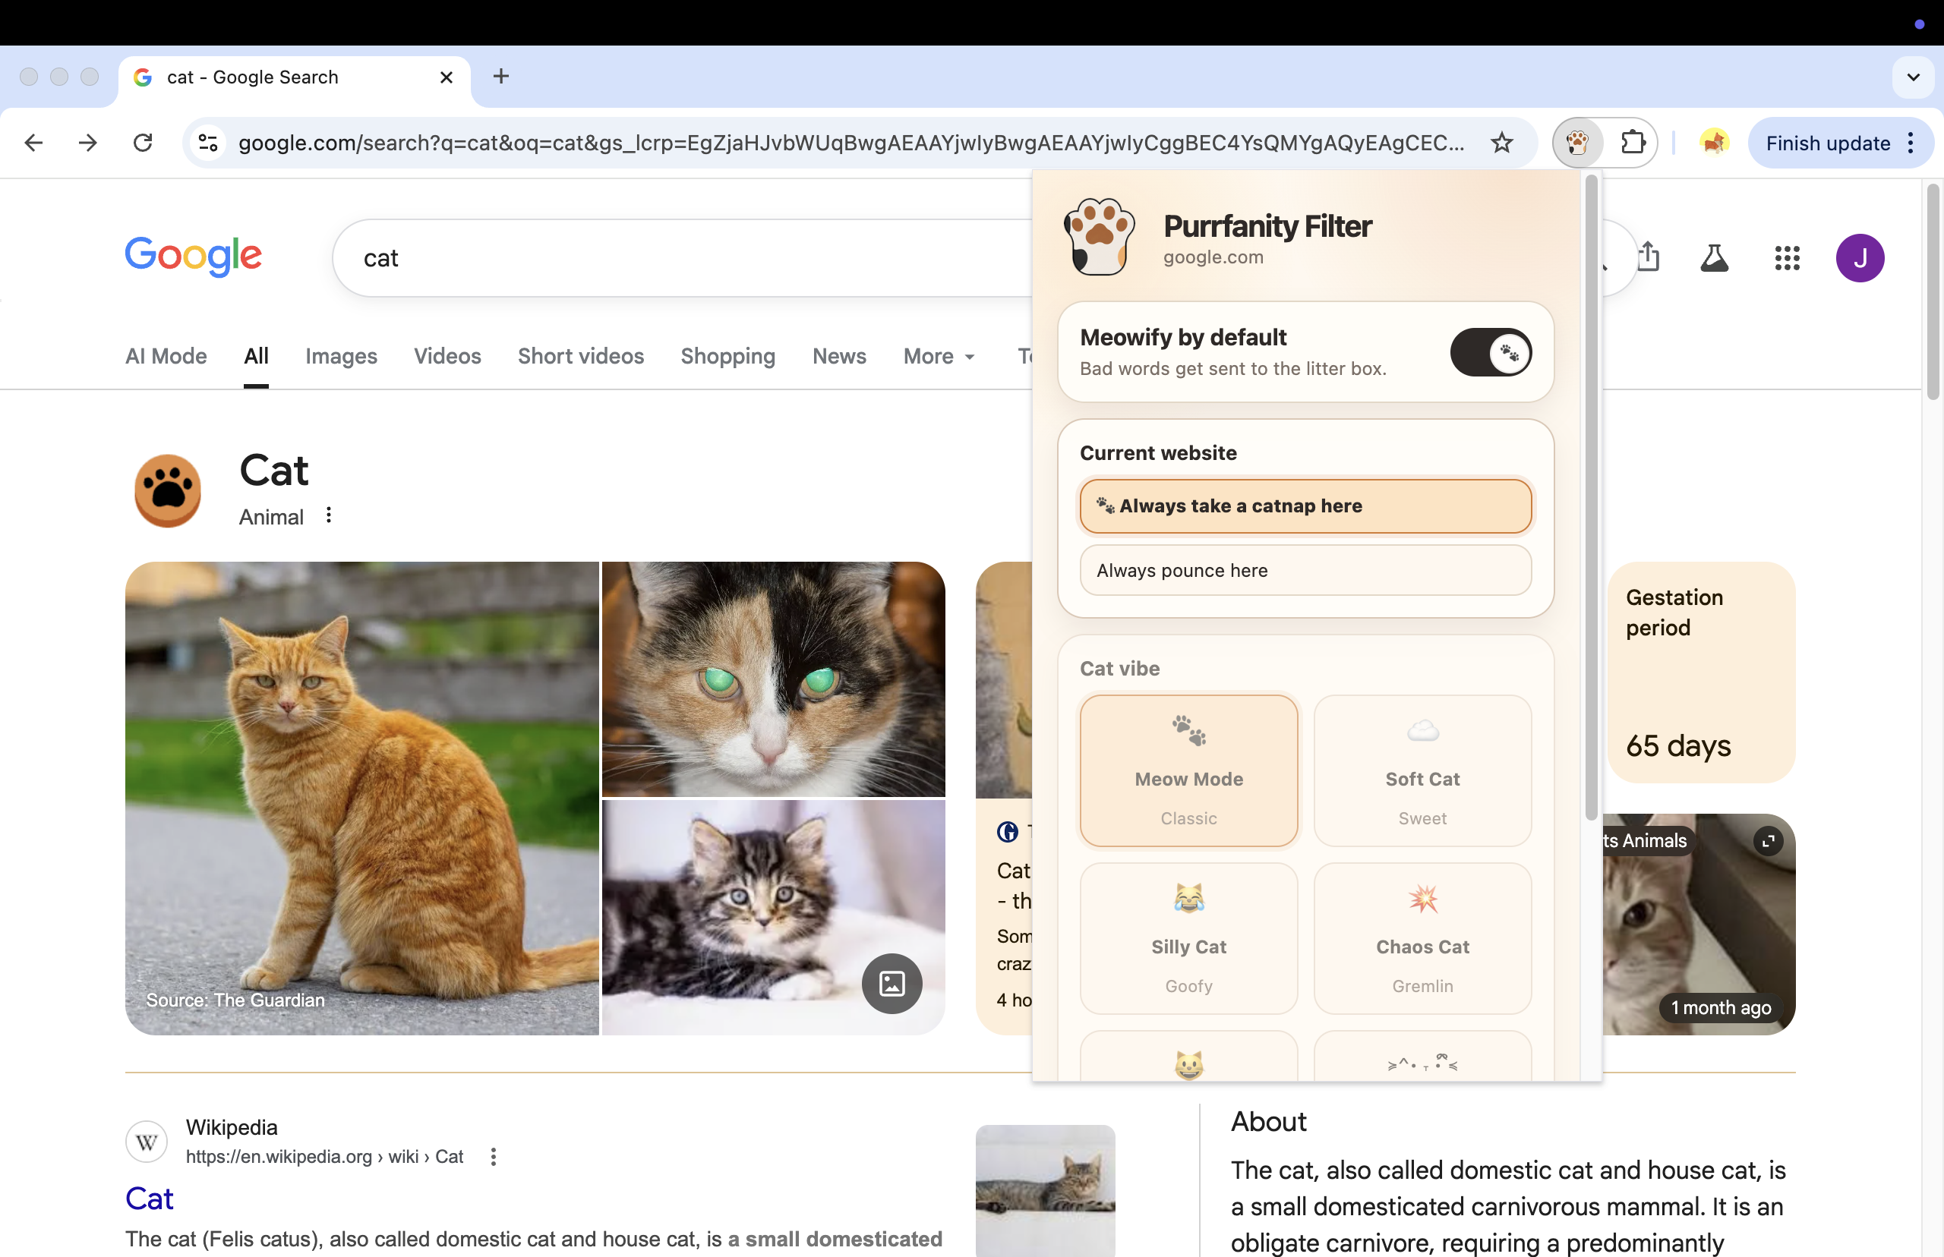The image size is (1944, 1257).
Task: Toggle Meowify by default switch
Action: pyautogui.click(x=1490, y=351)
